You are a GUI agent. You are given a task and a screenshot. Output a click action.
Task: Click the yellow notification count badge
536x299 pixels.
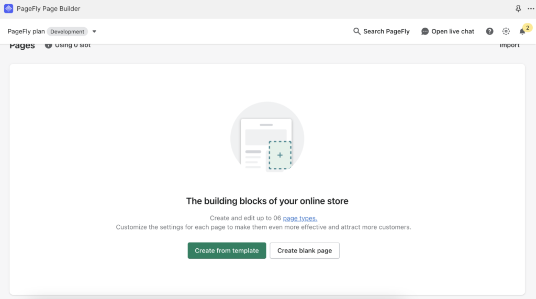[528, 28]
